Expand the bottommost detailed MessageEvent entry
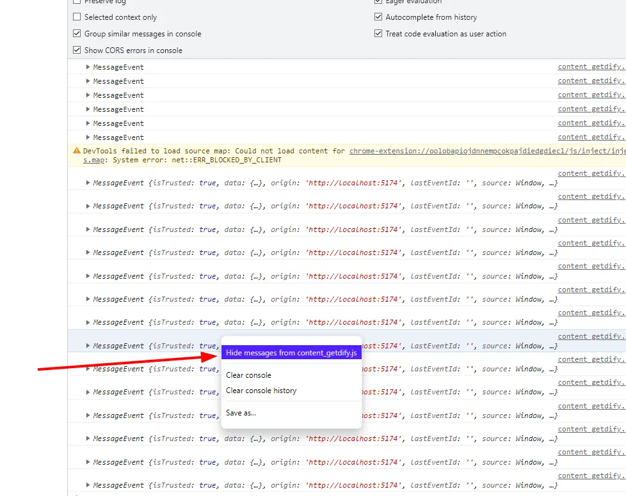Screen dimensions: 626x496 pyautogui.click(x=88, y=485)
